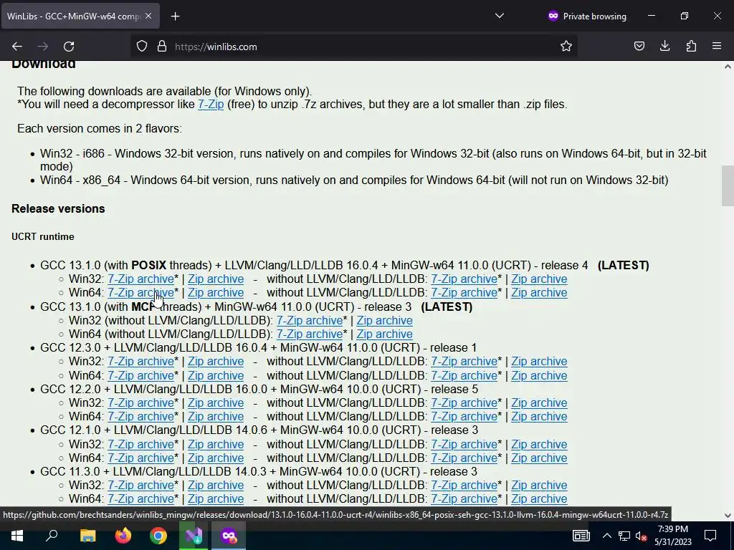
Task: Open Windows taskbar search
Action: (x=52, y=536)
